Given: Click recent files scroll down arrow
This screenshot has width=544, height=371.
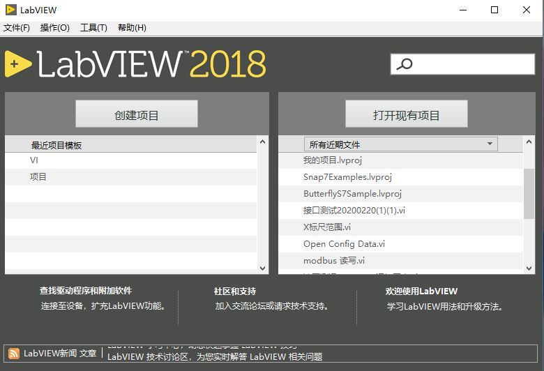Looking at the screenshot, I should (x=529, y=268).
